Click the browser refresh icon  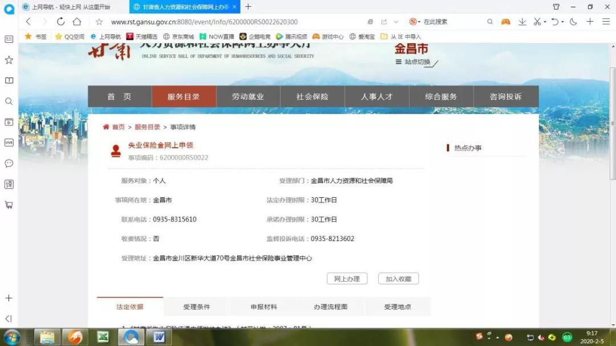60,22
